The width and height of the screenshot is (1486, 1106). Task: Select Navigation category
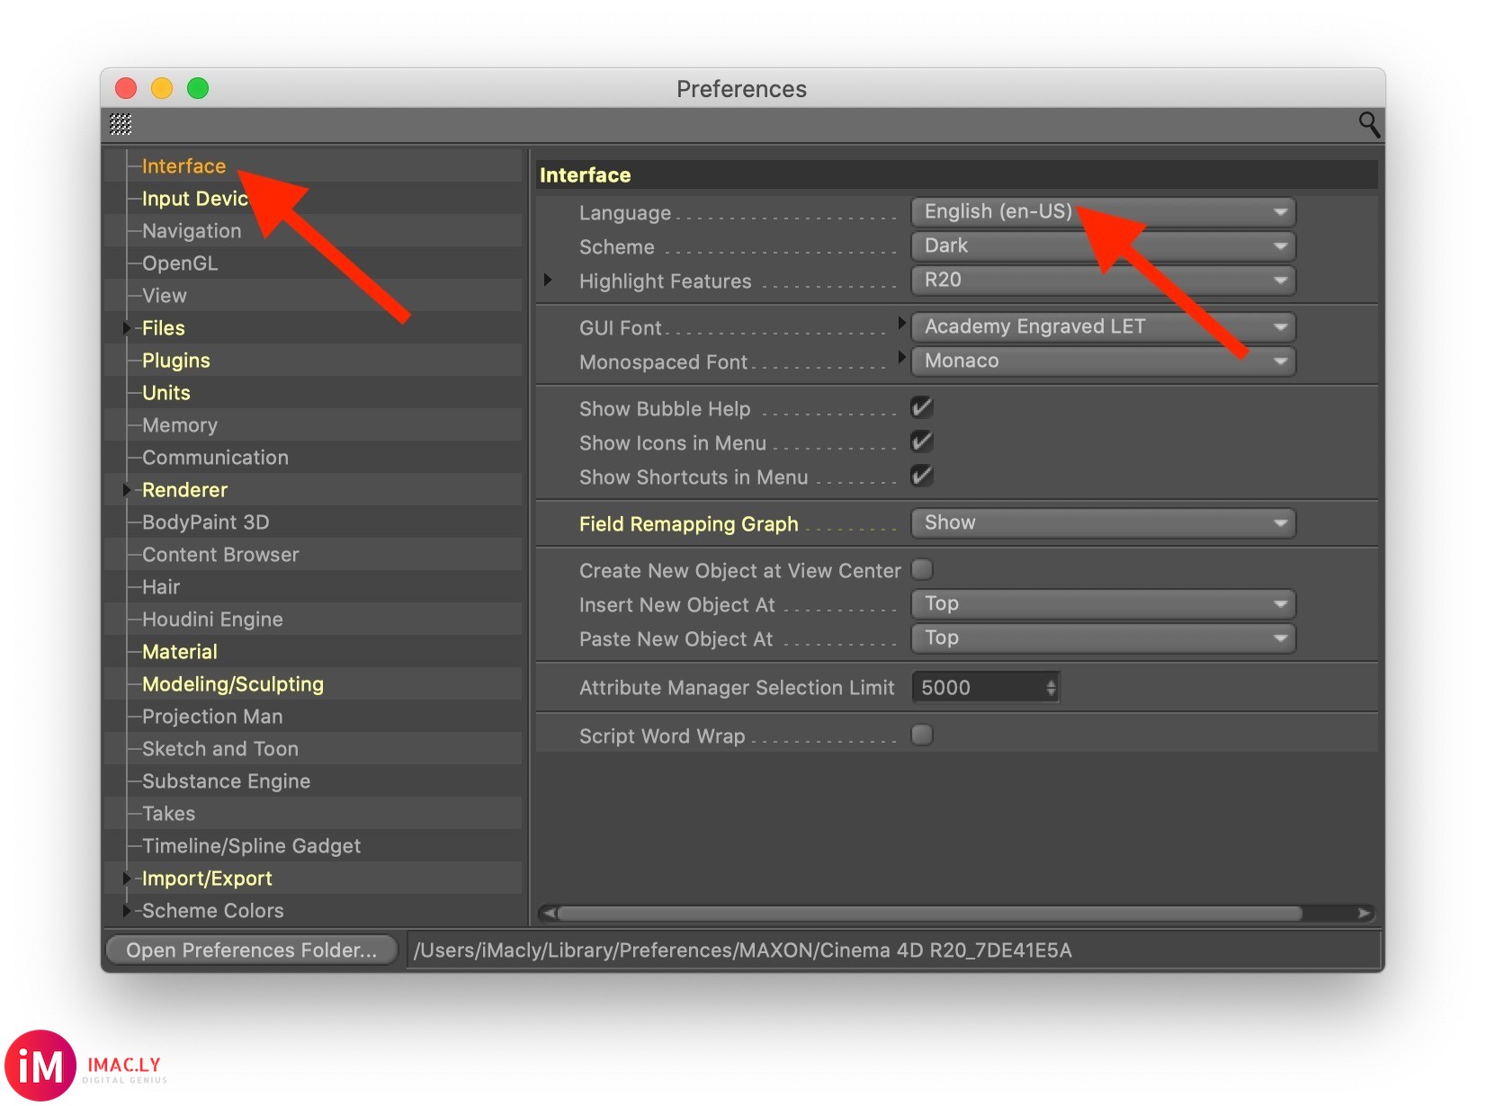(x=192, y=231)
